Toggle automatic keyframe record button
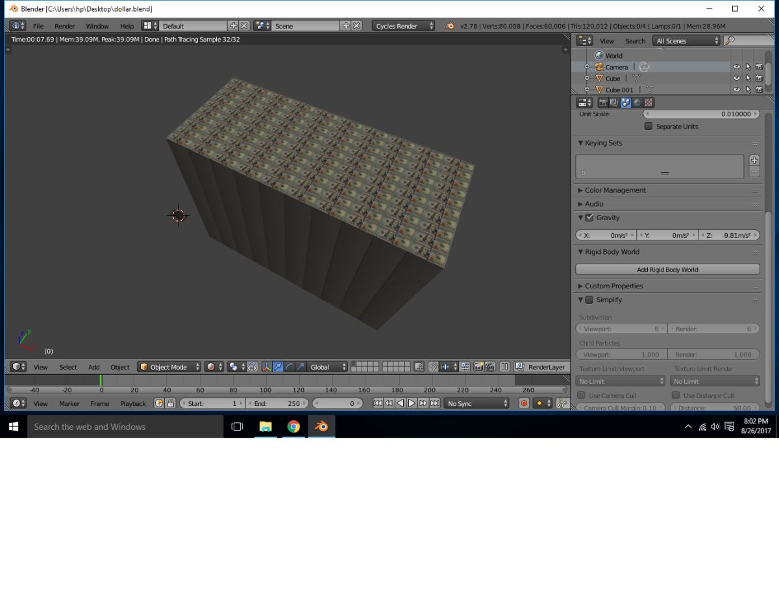 coord(524,403)
